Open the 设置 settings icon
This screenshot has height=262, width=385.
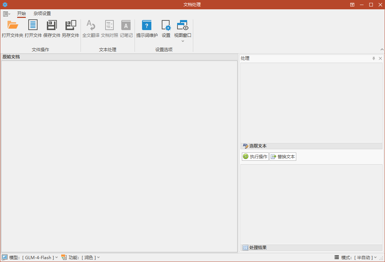(x=166, y=25)
